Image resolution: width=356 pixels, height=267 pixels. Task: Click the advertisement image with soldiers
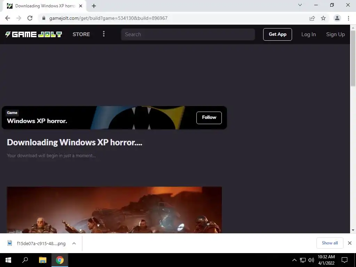point(114,210)
